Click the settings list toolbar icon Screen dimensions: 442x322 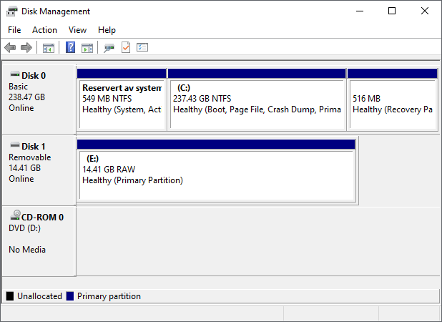pos(142,47)
